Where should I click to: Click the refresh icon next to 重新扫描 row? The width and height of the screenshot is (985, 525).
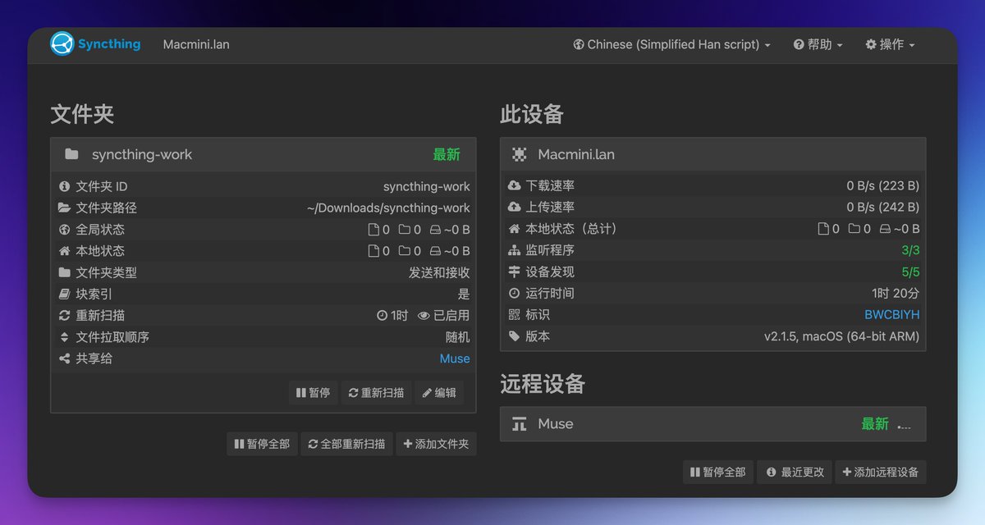pyautogui.click(x=65, y=316)
